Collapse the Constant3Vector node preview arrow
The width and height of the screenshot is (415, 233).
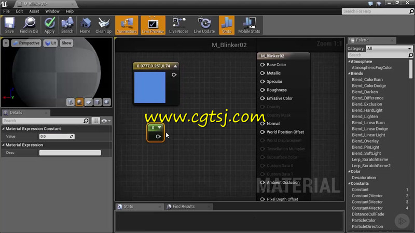(x=175, y=66)
